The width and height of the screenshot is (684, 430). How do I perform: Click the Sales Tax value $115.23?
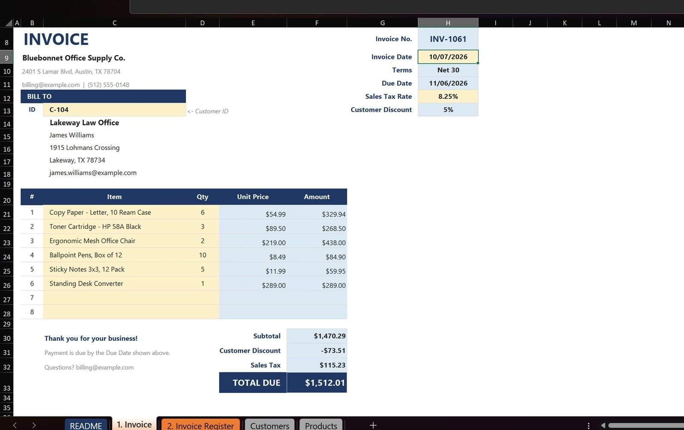click(x=317, y=365)
